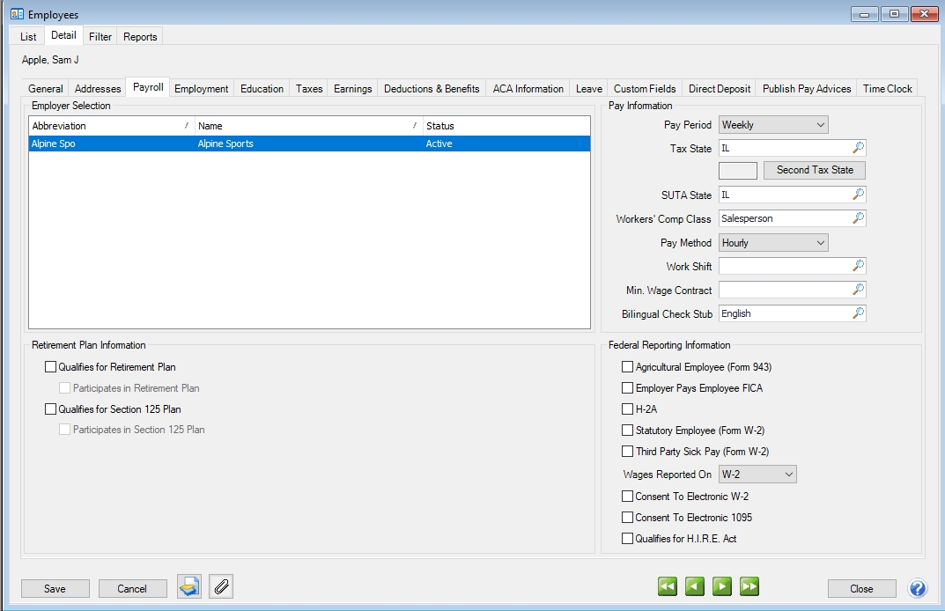Open the Pay Method dropdown
The image size is (945, 611).
click(x=773, y=242)
